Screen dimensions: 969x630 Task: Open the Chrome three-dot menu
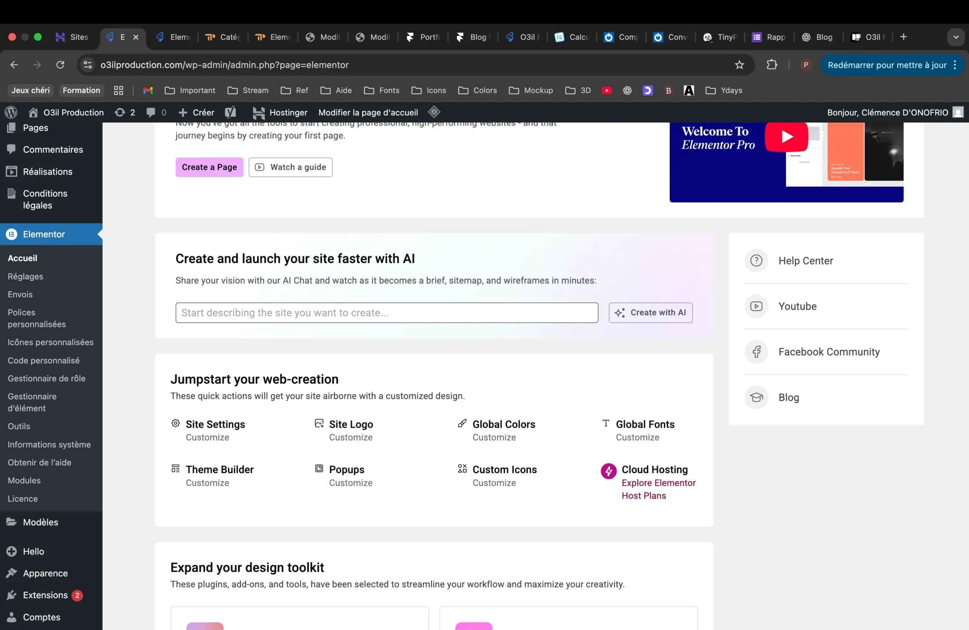(955, 65)
